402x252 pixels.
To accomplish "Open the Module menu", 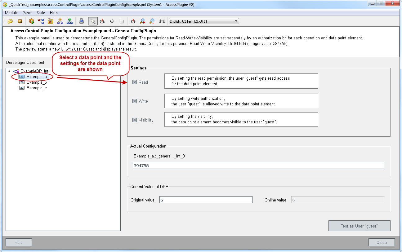I will click(11, 13).
